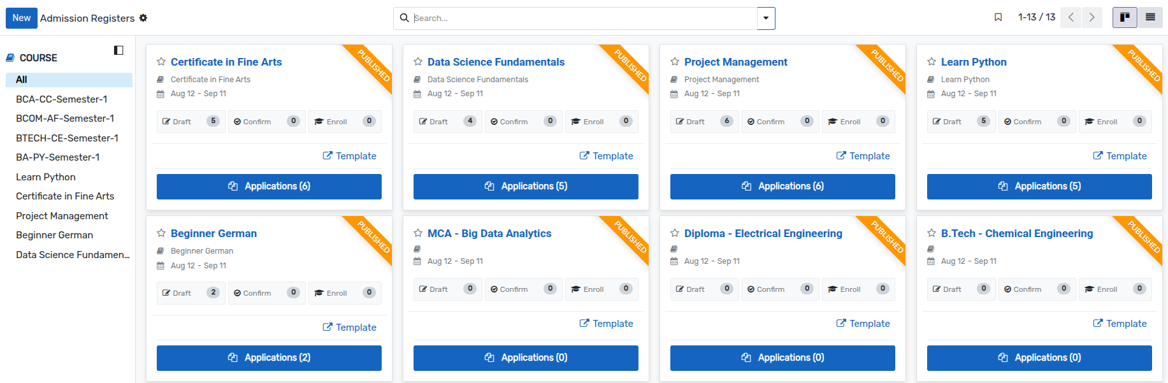Open Template link on Data Science Fundamentals
The width and height of the screenshot is (1168, 383).
pyautogui.click(x=606, y=155)
